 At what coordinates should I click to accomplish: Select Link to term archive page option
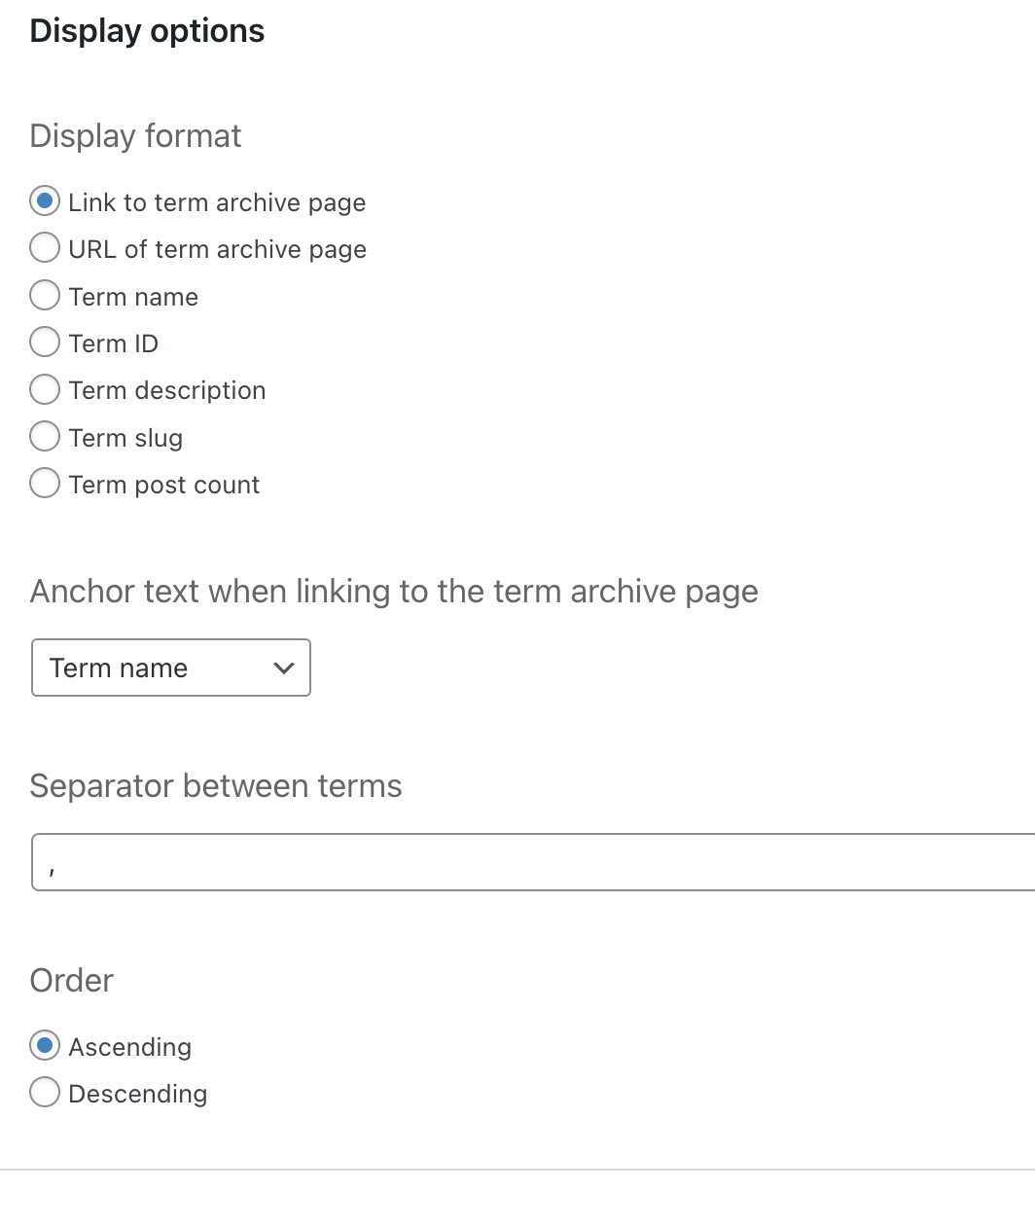tap(45, 201)
